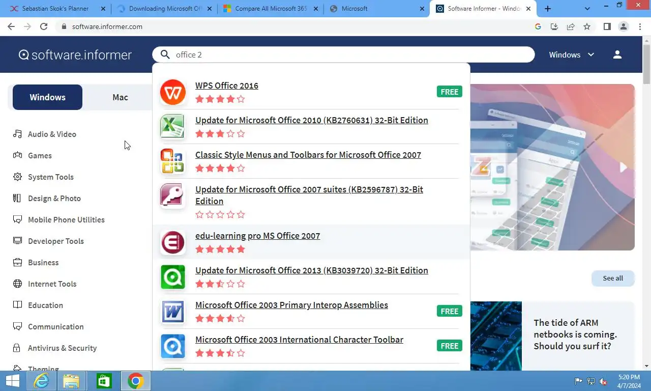Image resolution: width=651 pixels, height=391 pixels.
Task: Click the Excel icon beside the Office 2010 update
Action: [x=173, y=127]
